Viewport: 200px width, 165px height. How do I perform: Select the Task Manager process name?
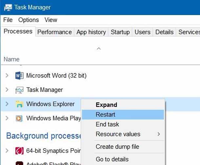click(45, 90)
